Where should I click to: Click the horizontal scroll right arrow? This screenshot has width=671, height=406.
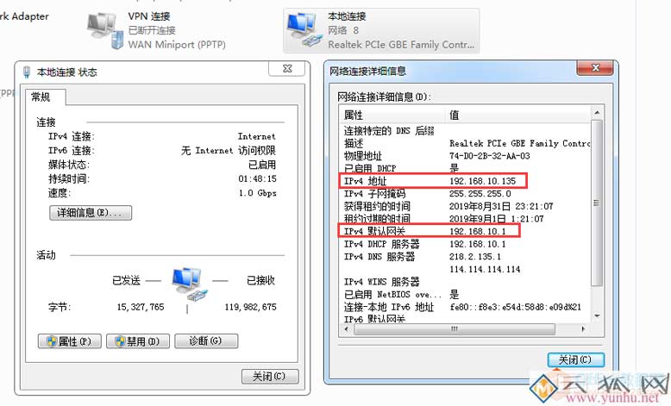pos(583,329)
